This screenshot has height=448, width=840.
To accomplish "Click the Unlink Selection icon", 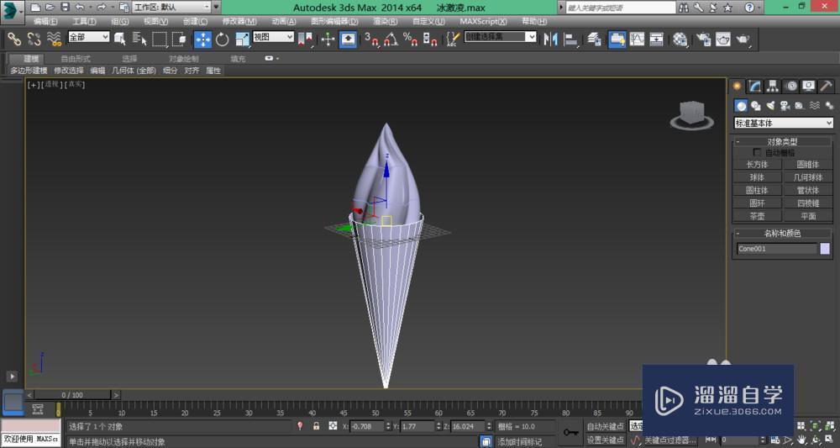I will (34, 39).
